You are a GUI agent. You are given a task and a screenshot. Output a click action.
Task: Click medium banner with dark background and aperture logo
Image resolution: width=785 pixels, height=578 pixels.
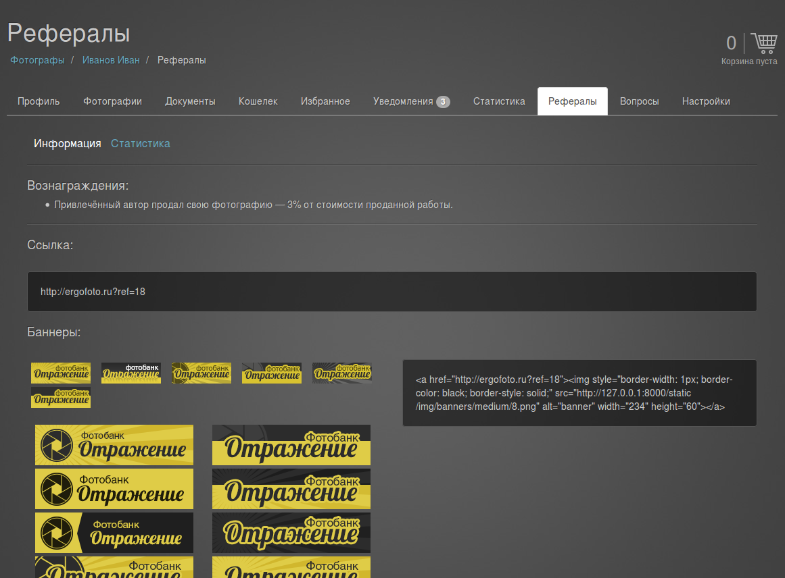click(114, 533)
